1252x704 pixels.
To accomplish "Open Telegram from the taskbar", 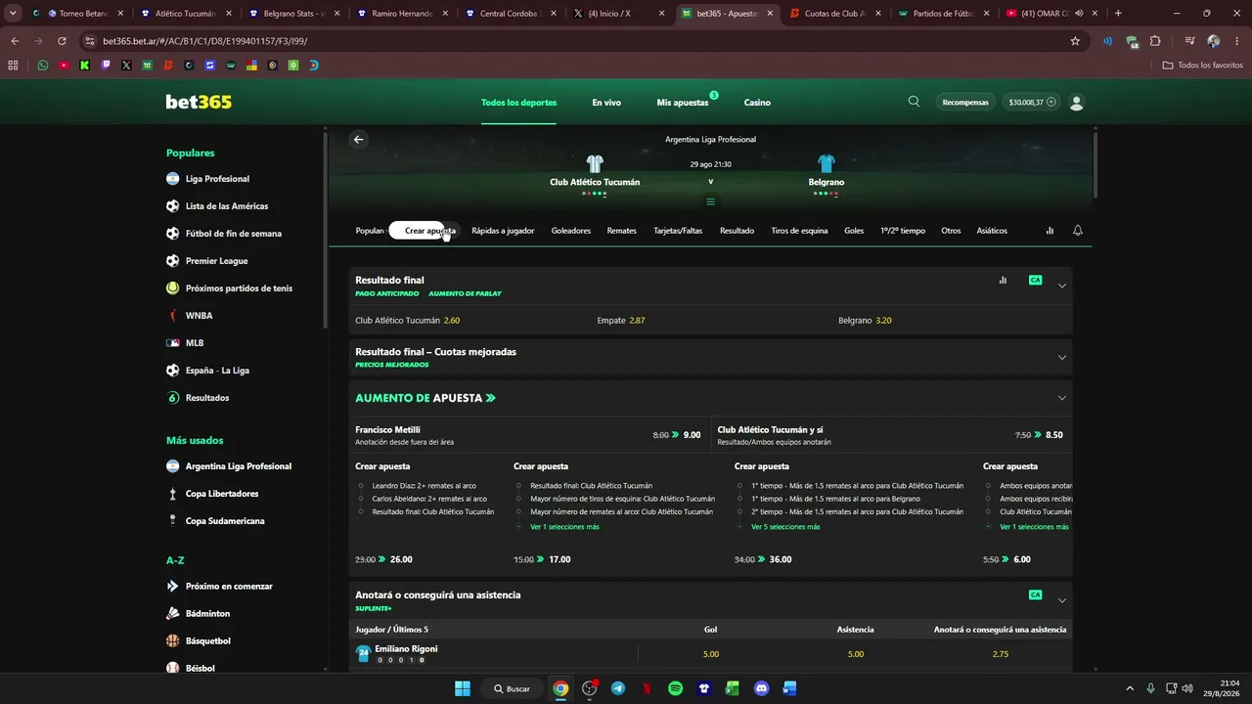I will [x=618, y=688].
